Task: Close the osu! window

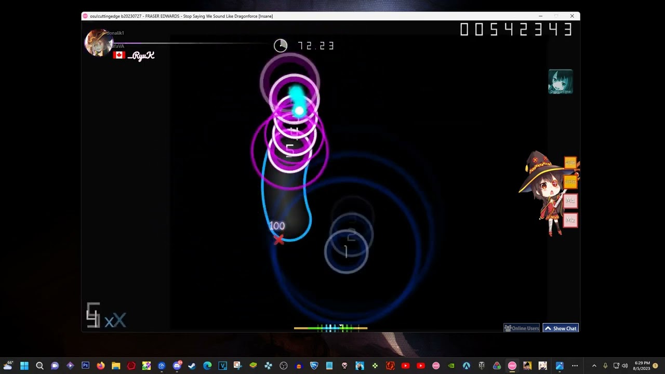Action: [x=572, y=16]
